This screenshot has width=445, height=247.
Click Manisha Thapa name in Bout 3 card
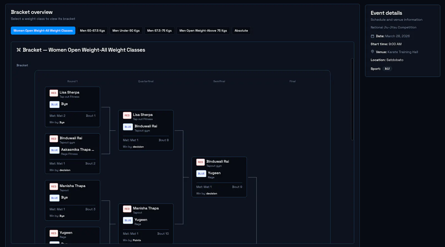[x=72, y=186]
